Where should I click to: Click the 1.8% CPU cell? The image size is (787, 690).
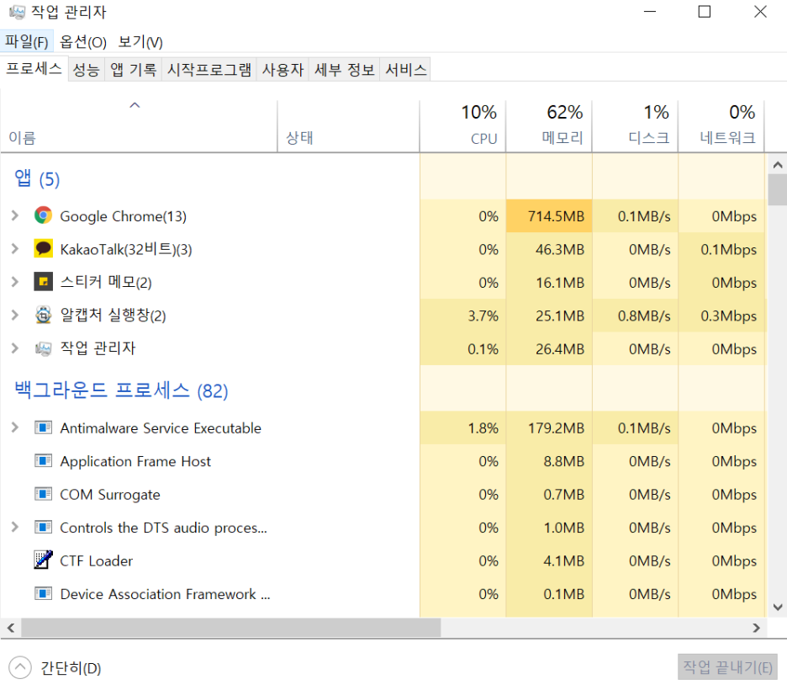point(462,427)
